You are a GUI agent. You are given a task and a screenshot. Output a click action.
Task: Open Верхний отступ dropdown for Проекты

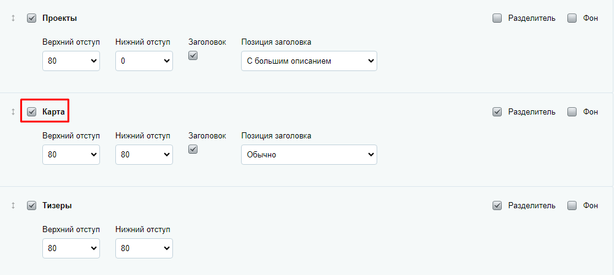click(71, 61)
